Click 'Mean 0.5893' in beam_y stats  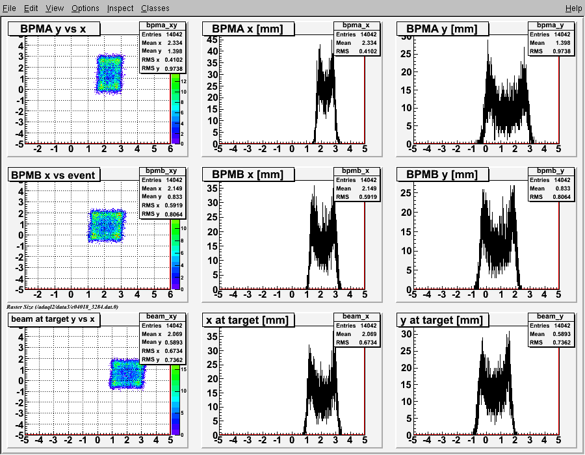point(551,334)
